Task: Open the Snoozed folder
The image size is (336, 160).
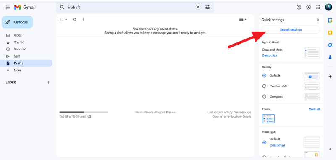Action: 20,49
